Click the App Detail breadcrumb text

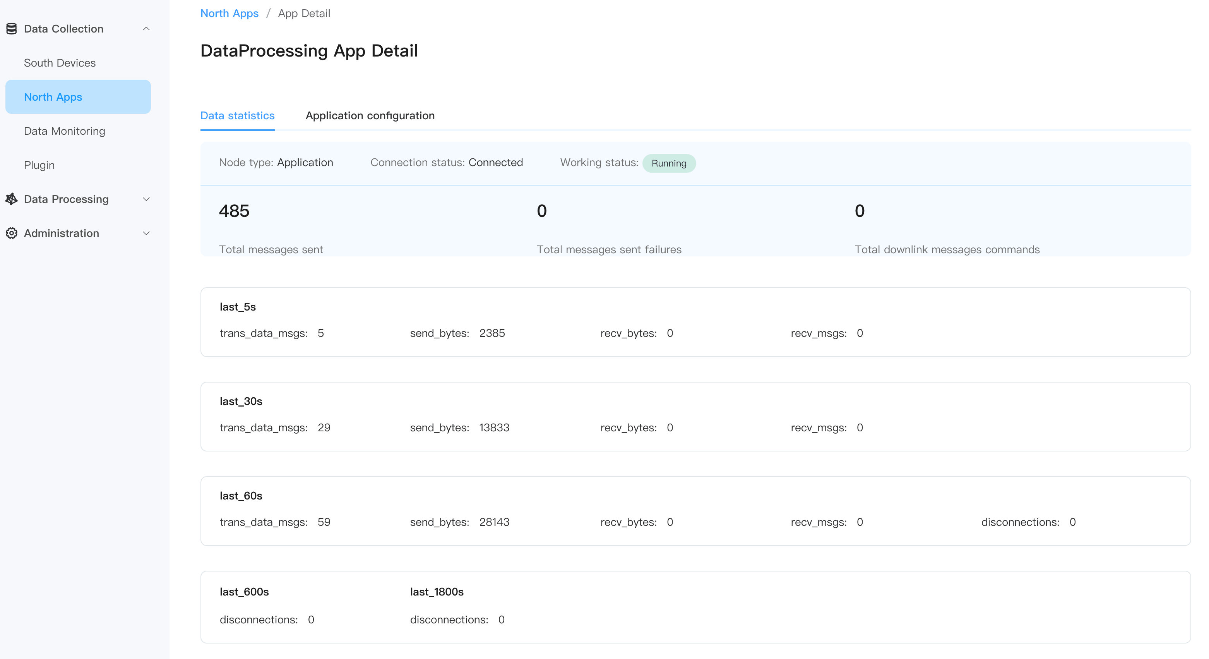pos(304,13)
